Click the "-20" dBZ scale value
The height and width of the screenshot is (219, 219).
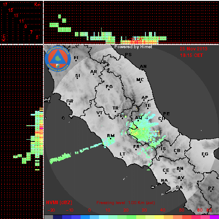51,210
